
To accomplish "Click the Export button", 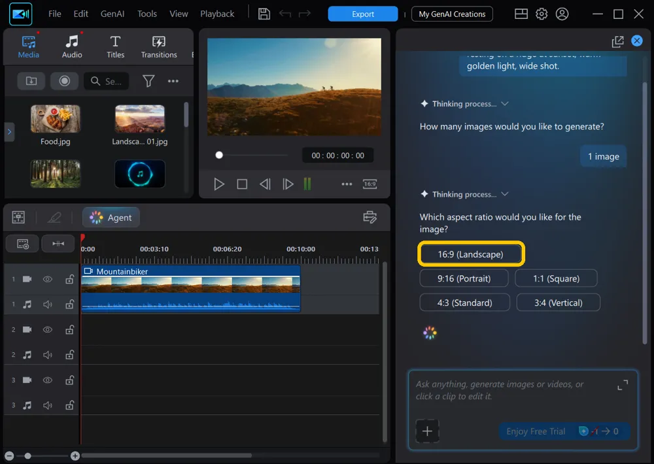I will pyautogui.click(x=363, y=14).
